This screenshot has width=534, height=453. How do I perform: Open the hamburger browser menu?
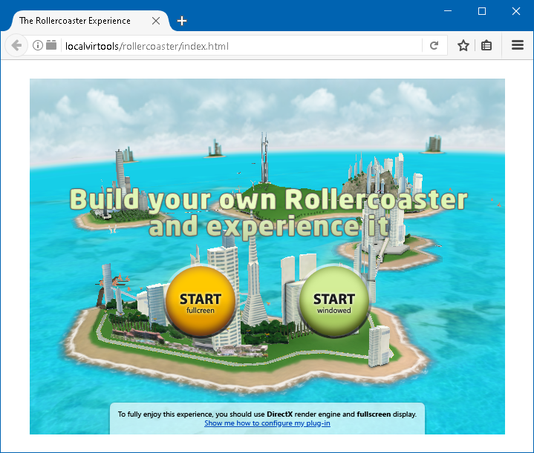tap(518, 45)
